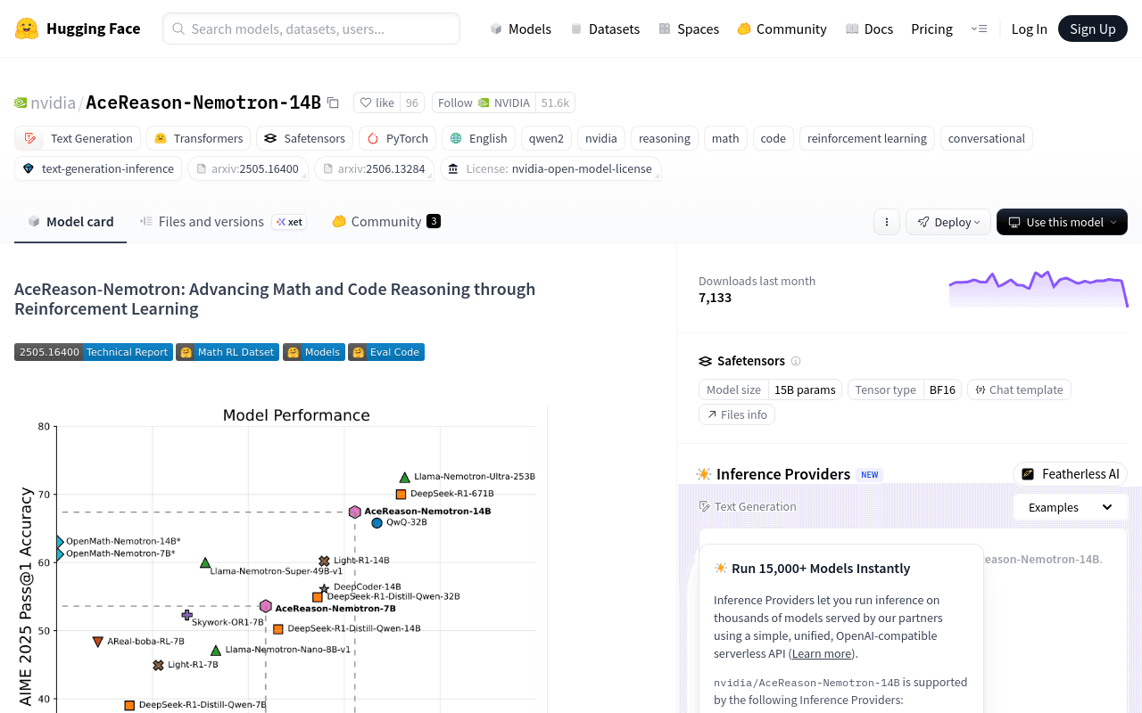This screenshot has width=1142, height=713.
Task: Expand the Examples dropdown
Action: tap(1071, 507)
